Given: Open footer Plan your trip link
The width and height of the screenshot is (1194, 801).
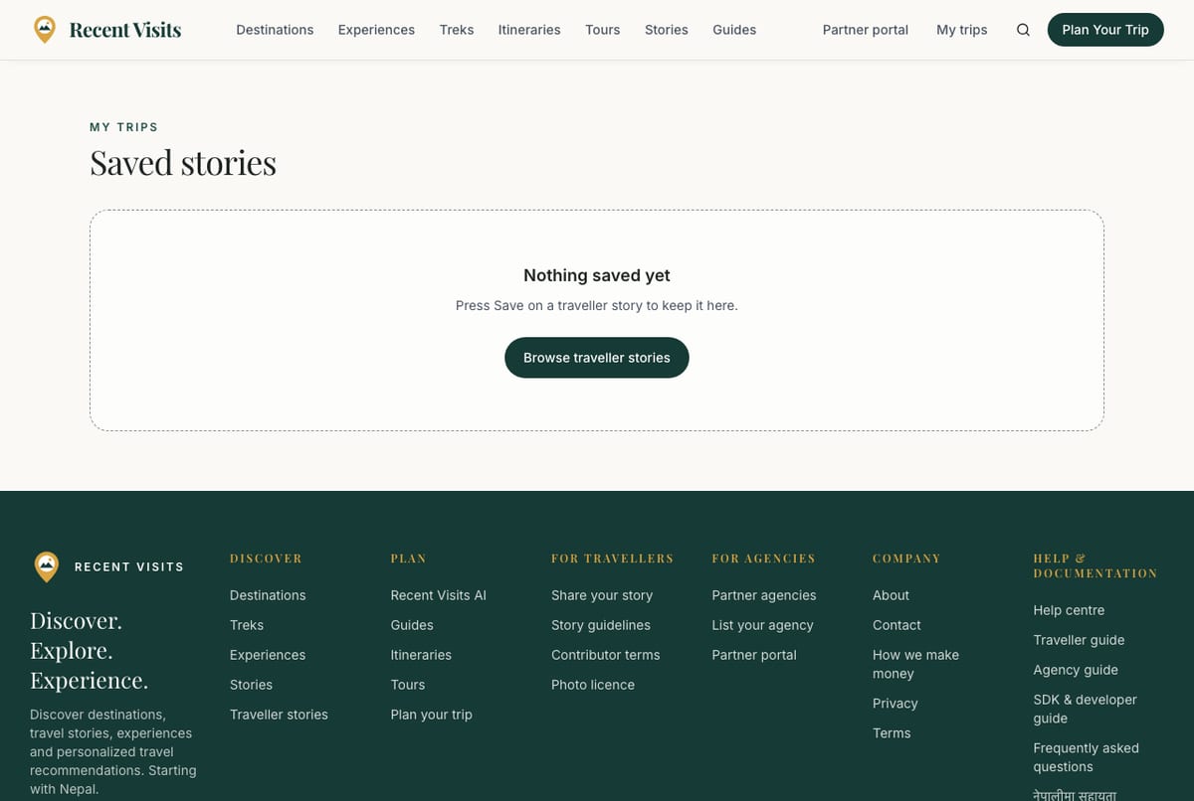Looking at the screenshot, I should (432, 715).
